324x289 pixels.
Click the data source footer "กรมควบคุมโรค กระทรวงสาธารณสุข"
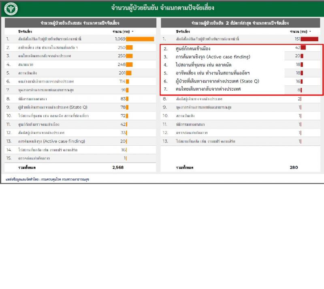click(65, 179)
